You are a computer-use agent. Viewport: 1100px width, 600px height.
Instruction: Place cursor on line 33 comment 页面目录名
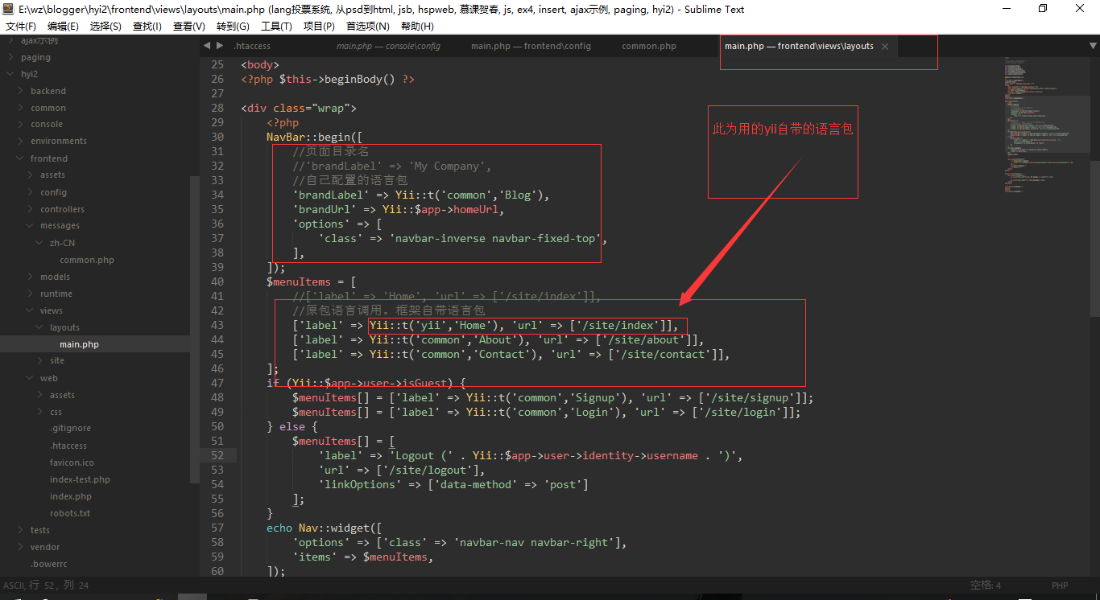point(331,151)
